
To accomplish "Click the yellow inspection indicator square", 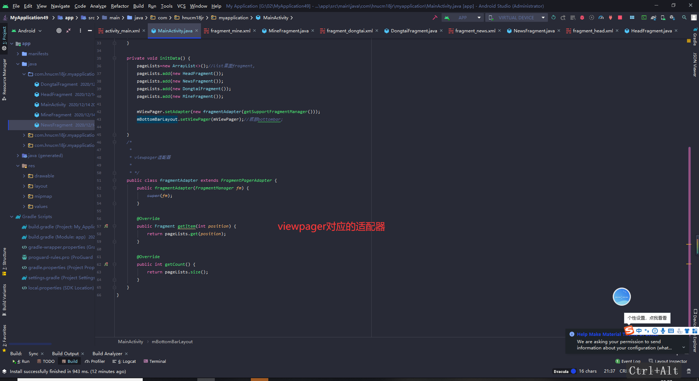I will [689, 41].
